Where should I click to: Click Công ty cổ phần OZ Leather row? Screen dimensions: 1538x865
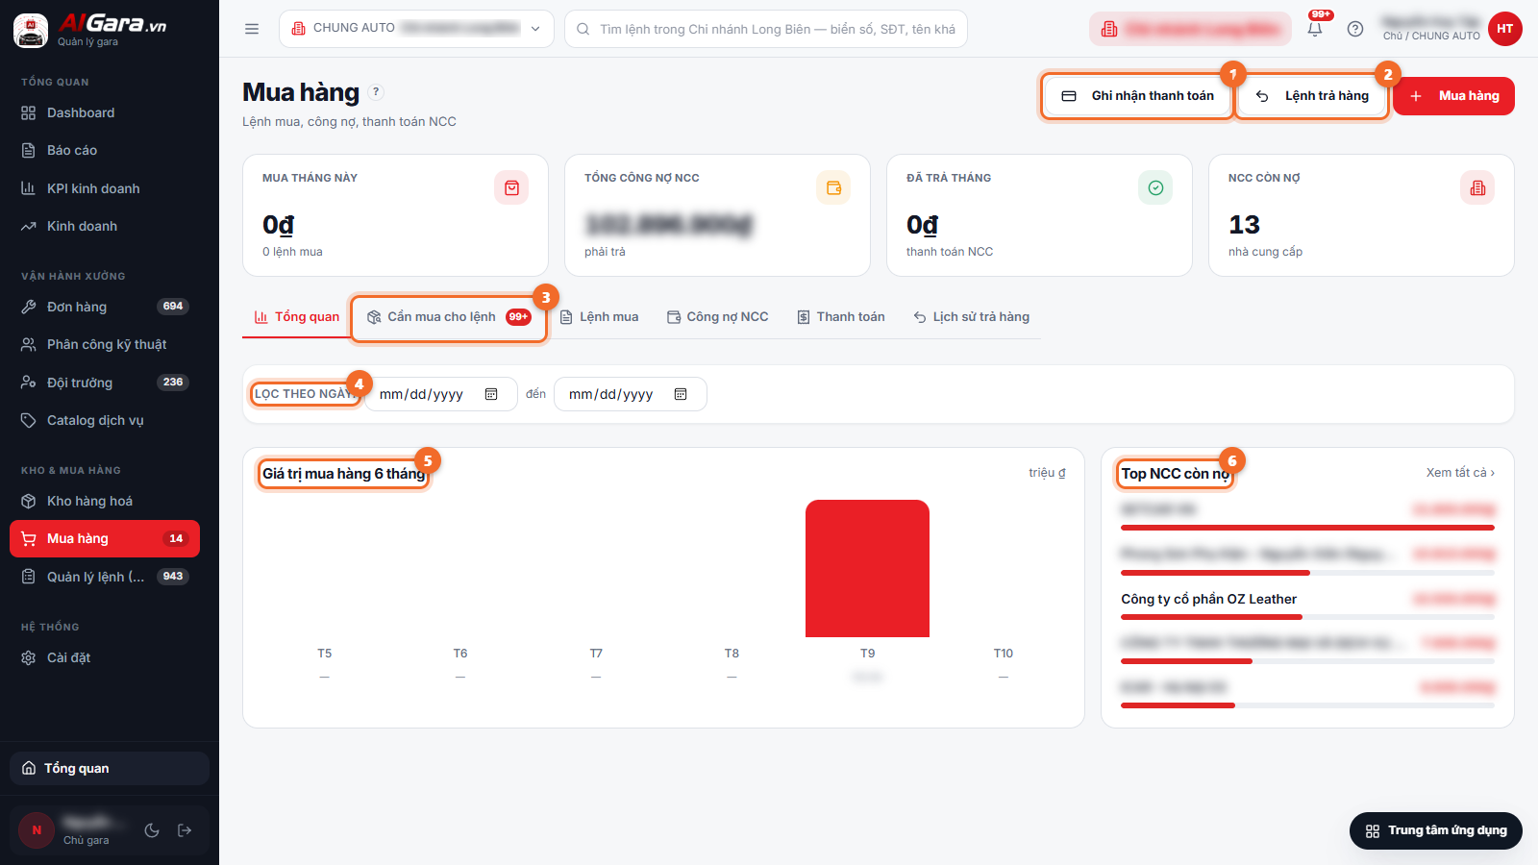[1307, 605]
